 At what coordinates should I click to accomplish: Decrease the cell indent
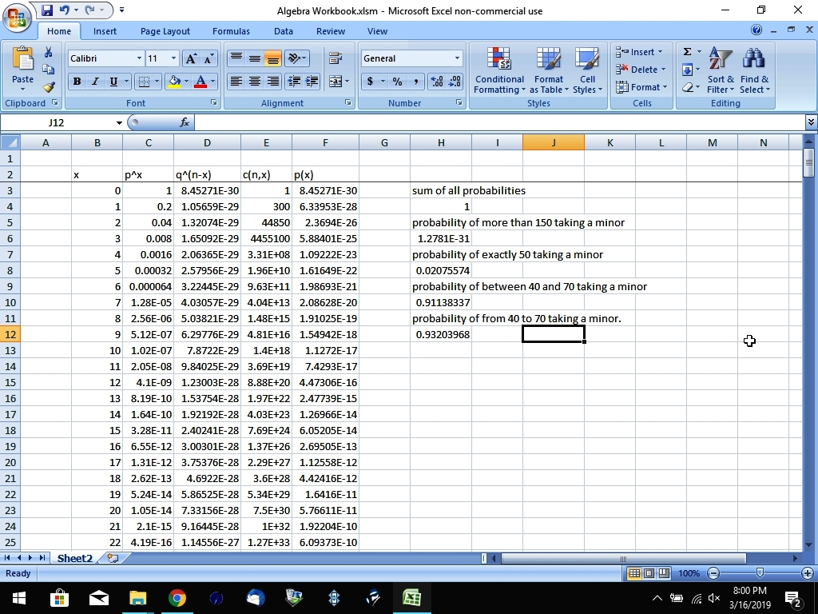click(294, 81)
